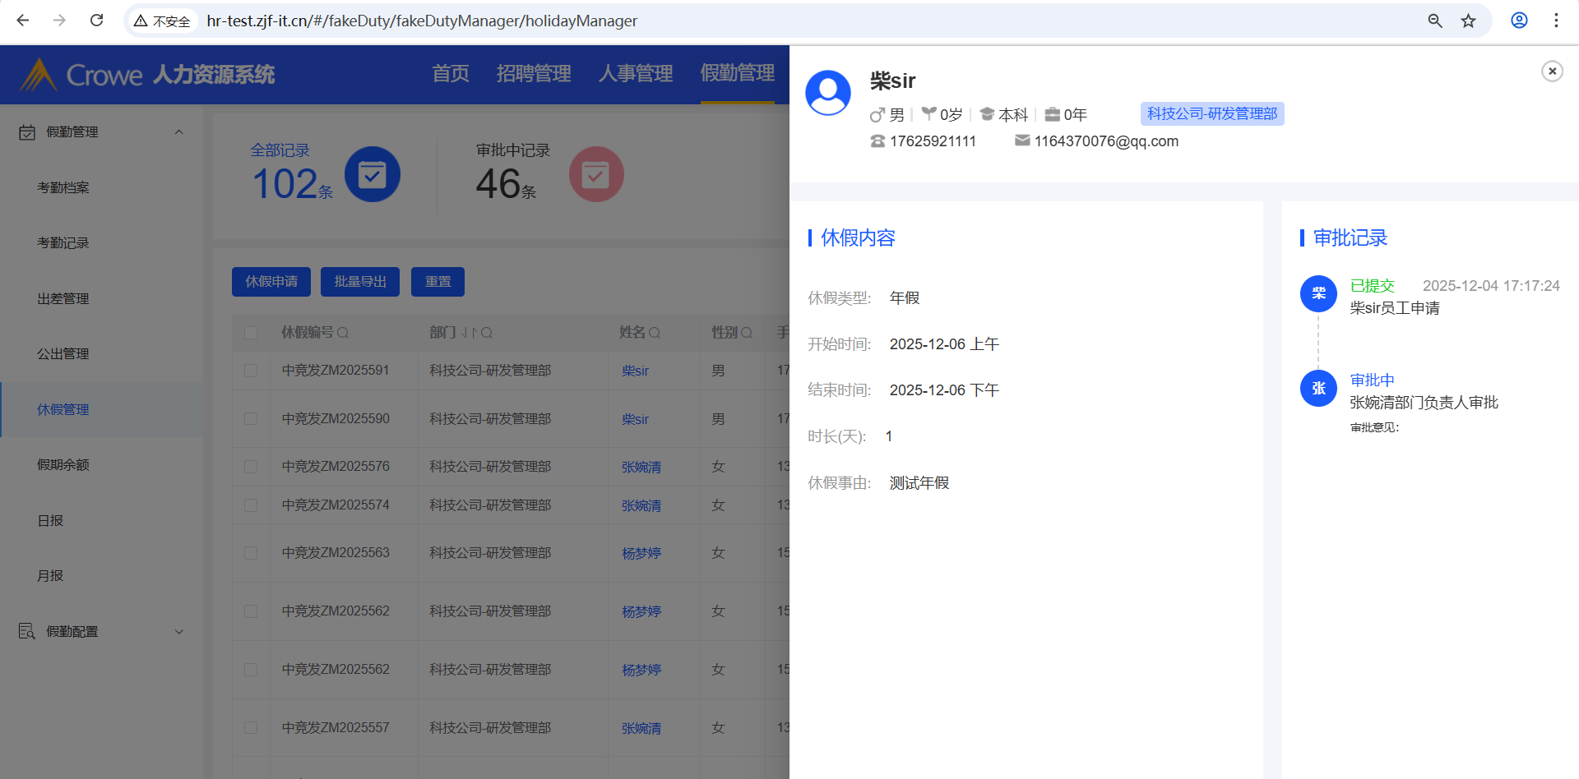
Task: Open Chrome's three-dot menu
Action: (1555, 21)
